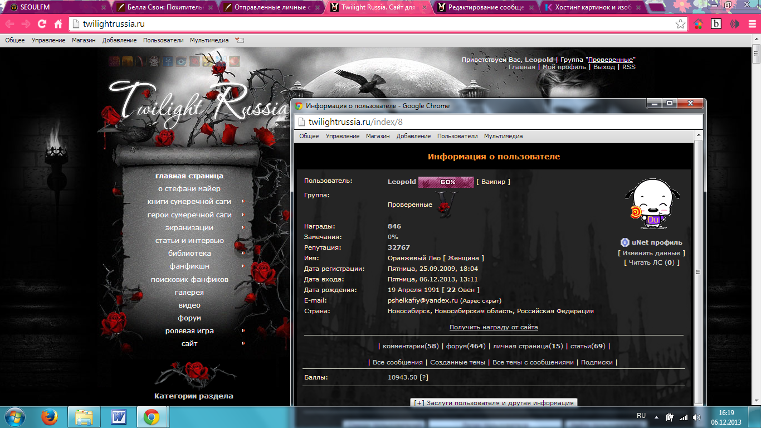Image resolution: width=761 pixels, height=428 pixels.
Task: Open the Все сообщения link
Action: point(398,362)
